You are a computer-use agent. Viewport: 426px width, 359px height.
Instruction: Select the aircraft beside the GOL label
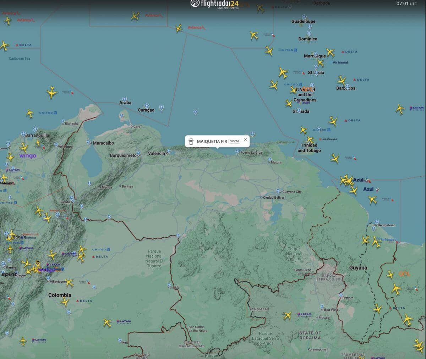point(390,275)
